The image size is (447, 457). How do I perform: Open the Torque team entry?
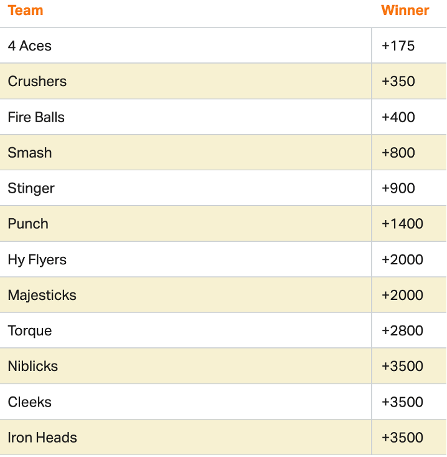30,330
